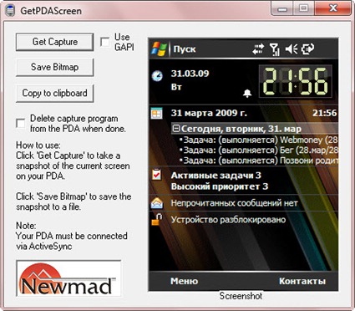355x311 pixels.
Task: Tap the speaker volume icon
Action: pyautogui.click(x=292, y=49)
